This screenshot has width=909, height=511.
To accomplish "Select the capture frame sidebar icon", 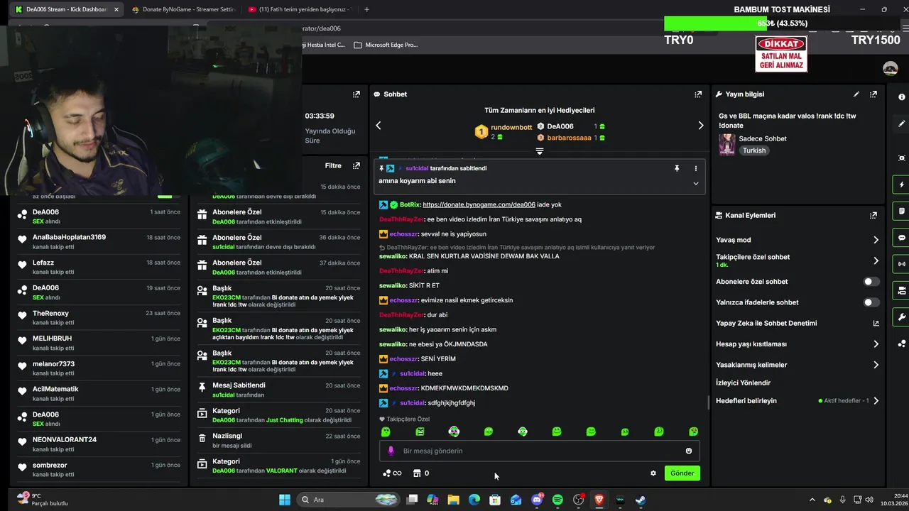I will 902,158.
